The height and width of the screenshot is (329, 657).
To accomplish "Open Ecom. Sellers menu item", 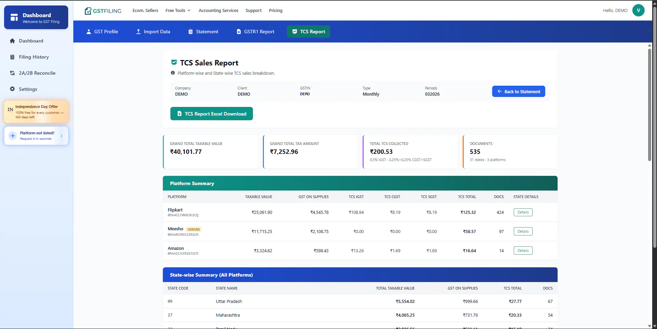I will click(145, 11).
